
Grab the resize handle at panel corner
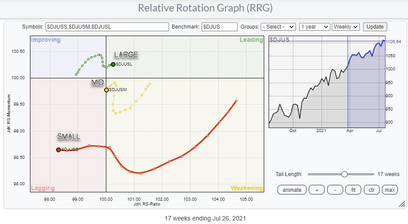click(401, 204)
